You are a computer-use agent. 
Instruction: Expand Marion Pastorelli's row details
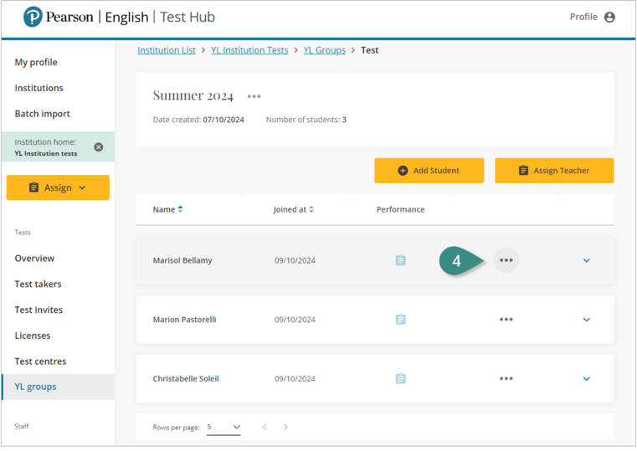(586, 320)
